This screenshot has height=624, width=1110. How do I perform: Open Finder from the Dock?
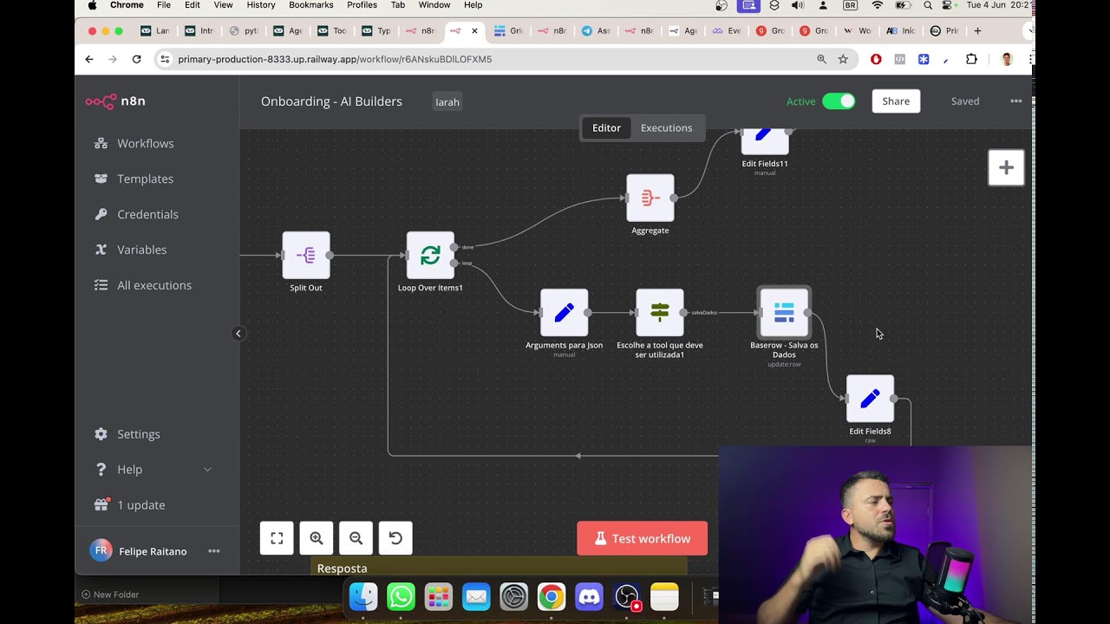pyautogui.click(x=363, y=597)
